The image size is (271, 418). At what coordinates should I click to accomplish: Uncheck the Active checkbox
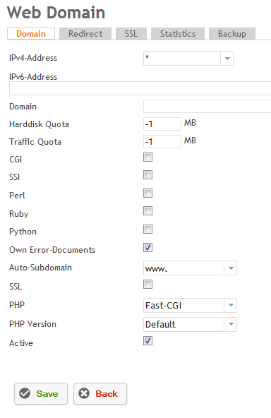(148, 341)
